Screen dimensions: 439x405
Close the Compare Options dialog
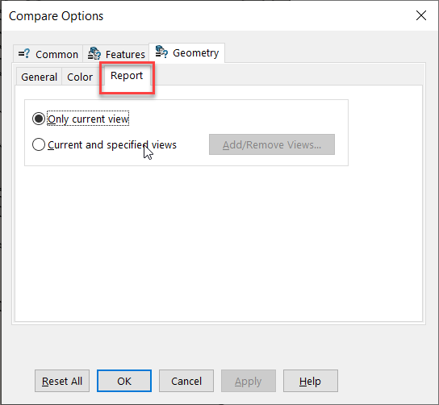[x=420, y=15]
